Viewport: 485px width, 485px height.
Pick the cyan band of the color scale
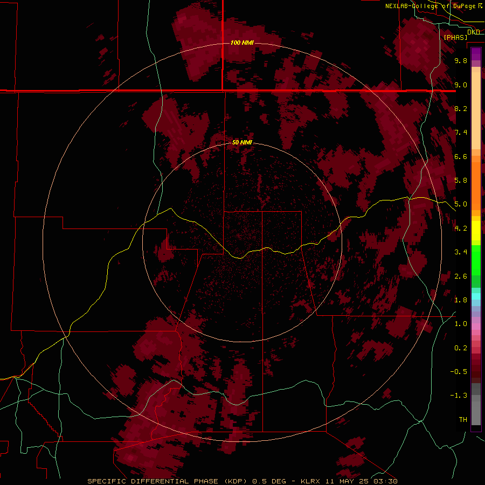click(x=476, y=296)
